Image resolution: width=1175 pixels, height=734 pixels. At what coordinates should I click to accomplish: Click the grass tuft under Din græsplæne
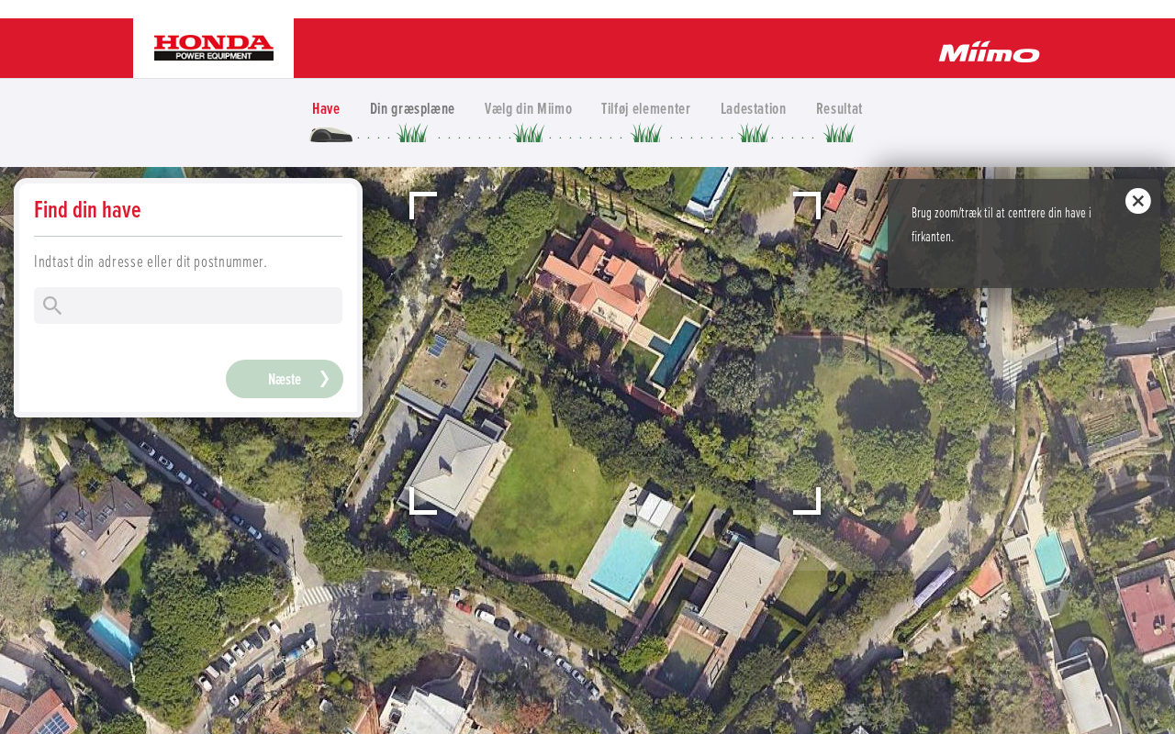pos(412,133)
